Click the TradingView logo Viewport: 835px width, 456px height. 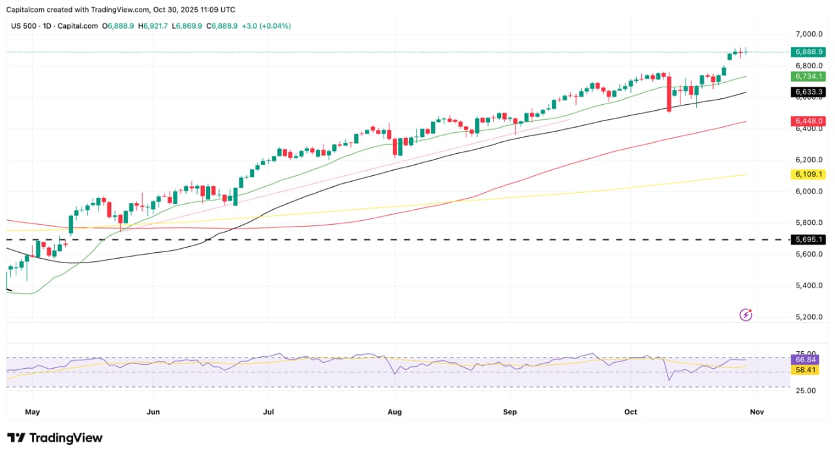pos(55,438)
